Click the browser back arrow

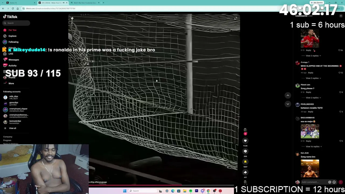click(x=3, y=8)
